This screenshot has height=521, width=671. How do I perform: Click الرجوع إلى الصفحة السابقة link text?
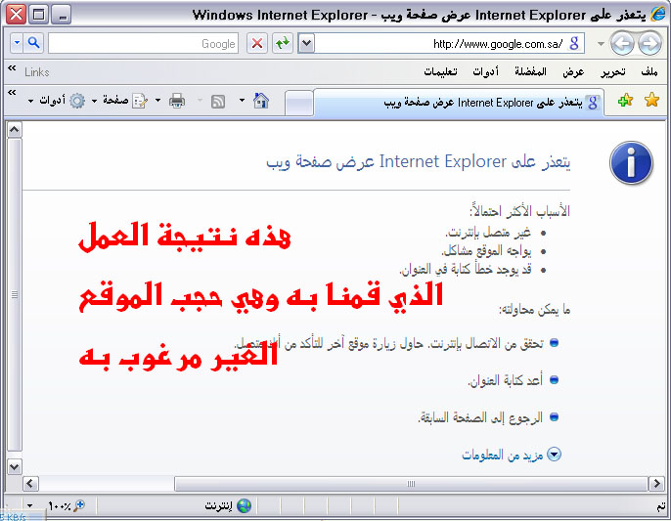(x=480, y=417)
